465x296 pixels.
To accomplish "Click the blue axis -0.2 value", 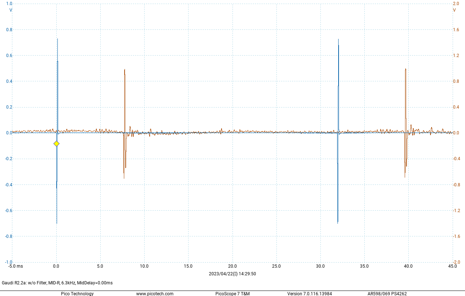I will tap(8, 159).
